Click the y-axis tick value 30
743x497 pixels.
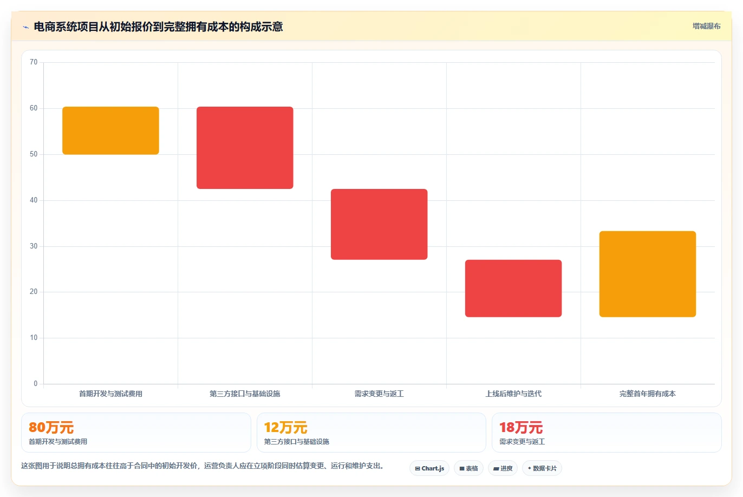[x=34, y=246]
